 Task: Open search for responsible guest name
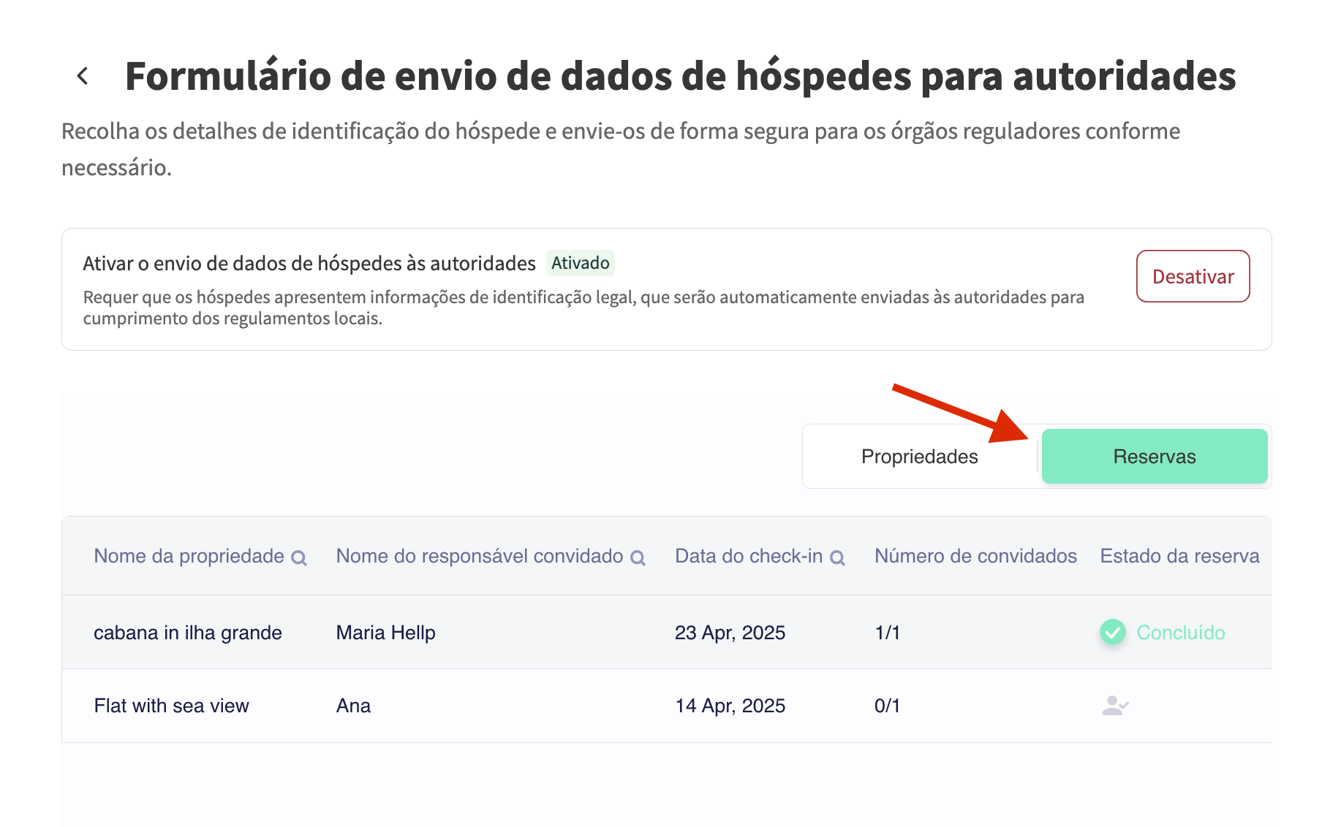pyautogui.click(x=638, y=558)
